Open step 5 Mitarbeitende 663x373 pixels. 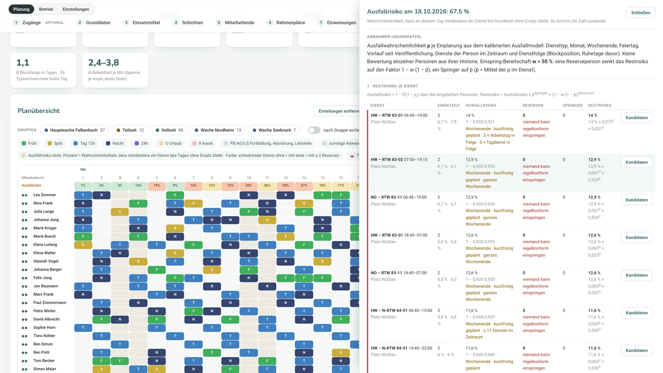(x=235, y=22)
